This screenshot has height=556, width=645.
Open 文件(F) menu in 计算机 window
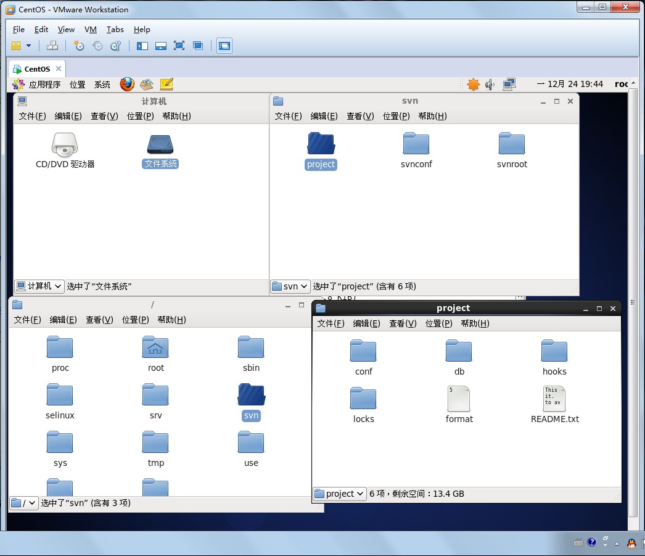[32, 116]
